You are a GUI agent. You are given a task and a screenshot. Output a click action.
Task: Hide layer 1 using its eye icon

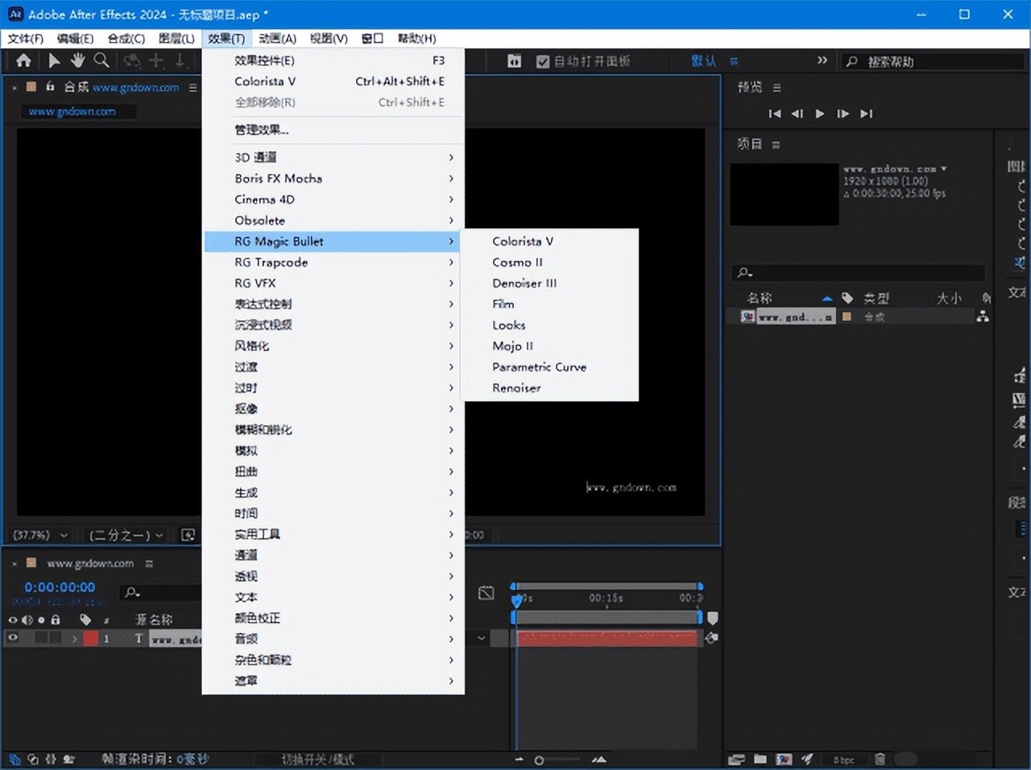[13, 638]
